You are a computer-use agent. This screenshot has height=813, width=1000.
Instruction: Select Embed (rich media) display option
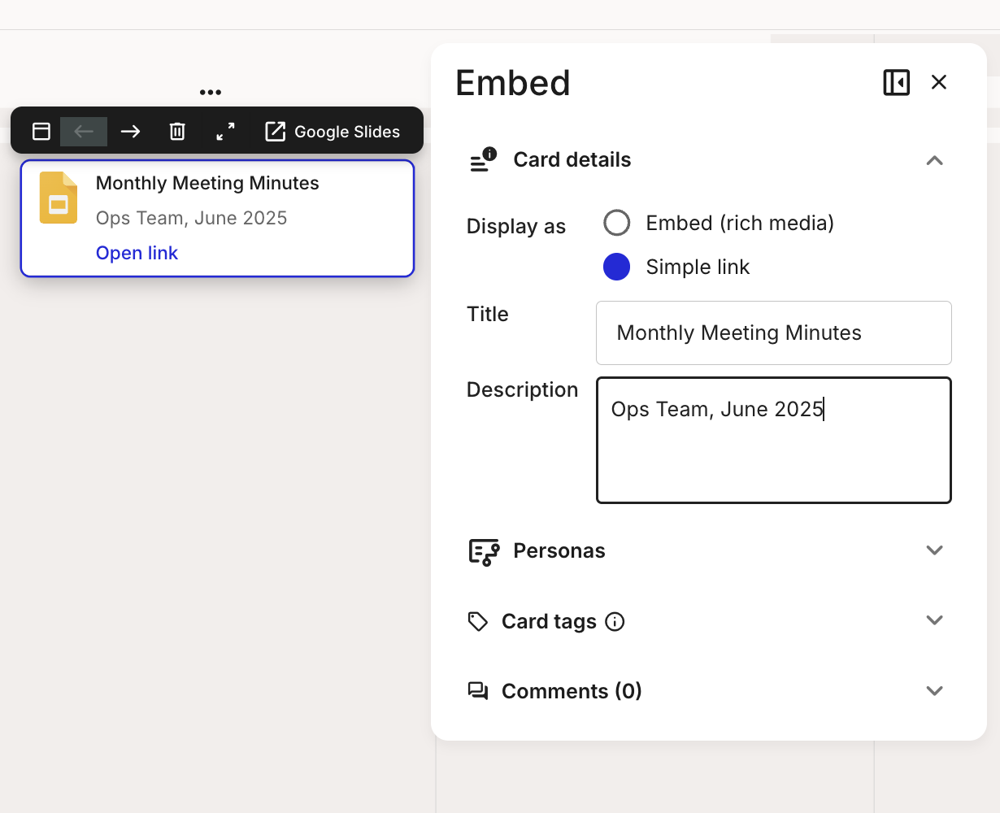617,223
